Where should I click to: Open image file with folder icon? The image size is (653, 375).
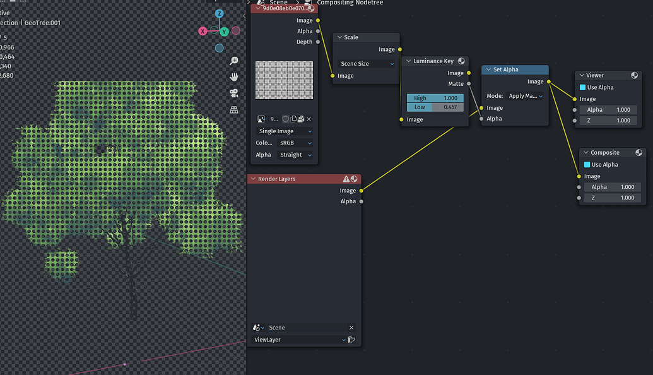point(301,119)
